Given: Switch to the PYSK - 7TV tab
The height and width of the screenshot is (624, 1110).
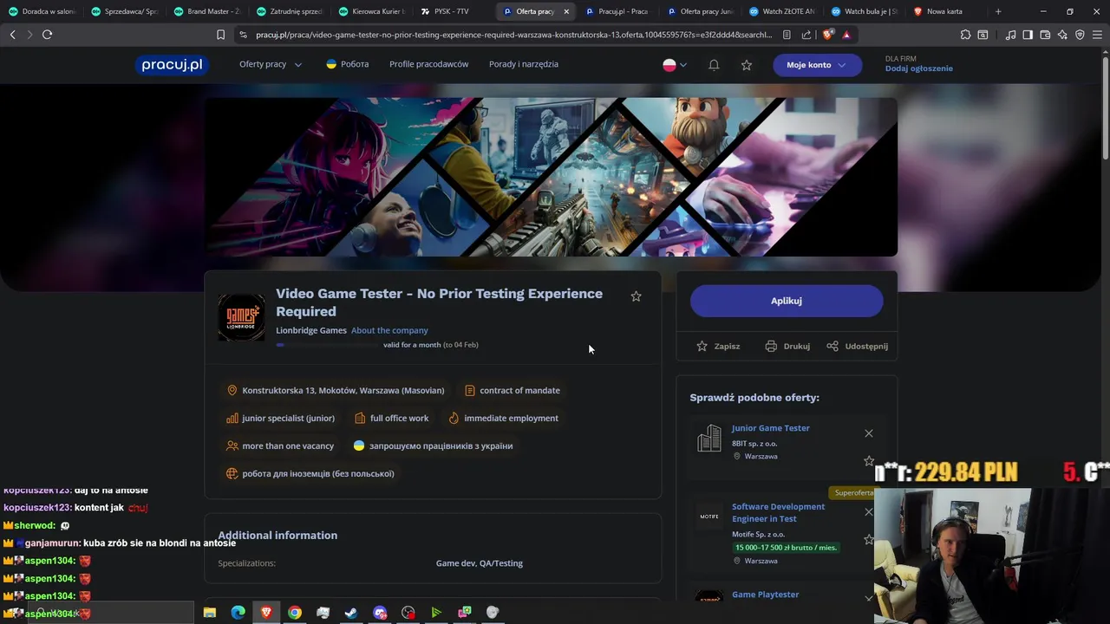Looking at the screenshot, I should tap(454, 11).
